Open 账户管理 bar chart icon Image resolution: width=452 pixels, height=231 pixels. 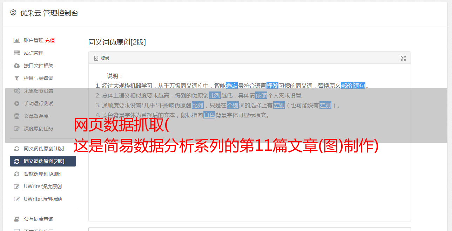click(x=17, y=40)
